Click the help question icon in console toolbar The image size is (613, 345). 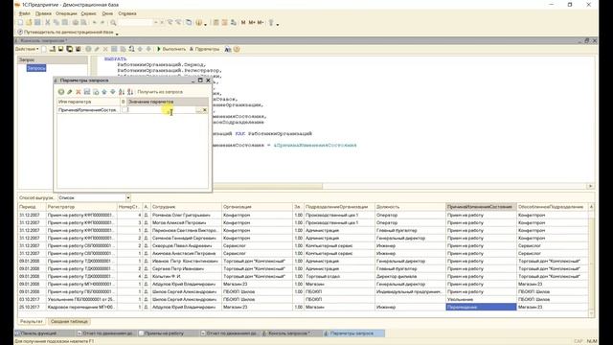tap(237, 49)
